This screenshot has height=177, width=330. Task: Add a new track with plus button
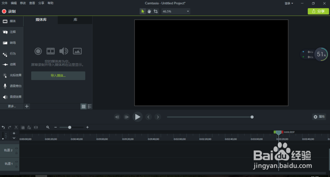point(14,133)
